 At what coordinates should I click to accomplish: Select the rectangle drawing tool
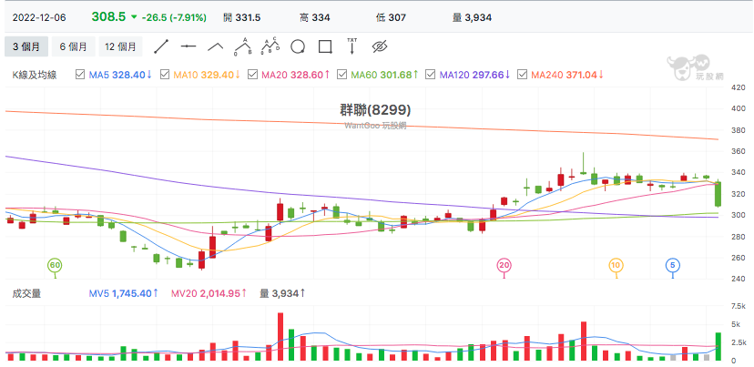(325, 46)
